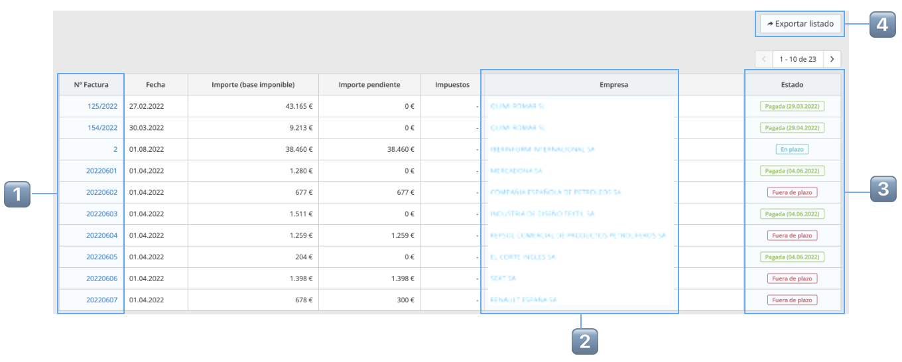Viewport: 902px width, 362px height.
Task: Click the Empresa column header
Action: click(x=613, y=85)
